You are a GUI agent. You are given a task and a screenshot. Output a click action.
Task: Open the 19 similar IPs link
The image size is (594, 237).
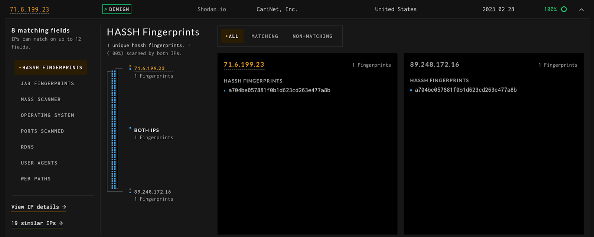click(37, 223)
